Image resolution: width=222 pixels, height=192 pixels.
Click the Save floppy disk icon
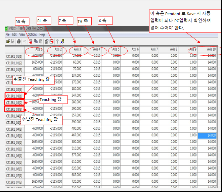click(x=13, y=41)
